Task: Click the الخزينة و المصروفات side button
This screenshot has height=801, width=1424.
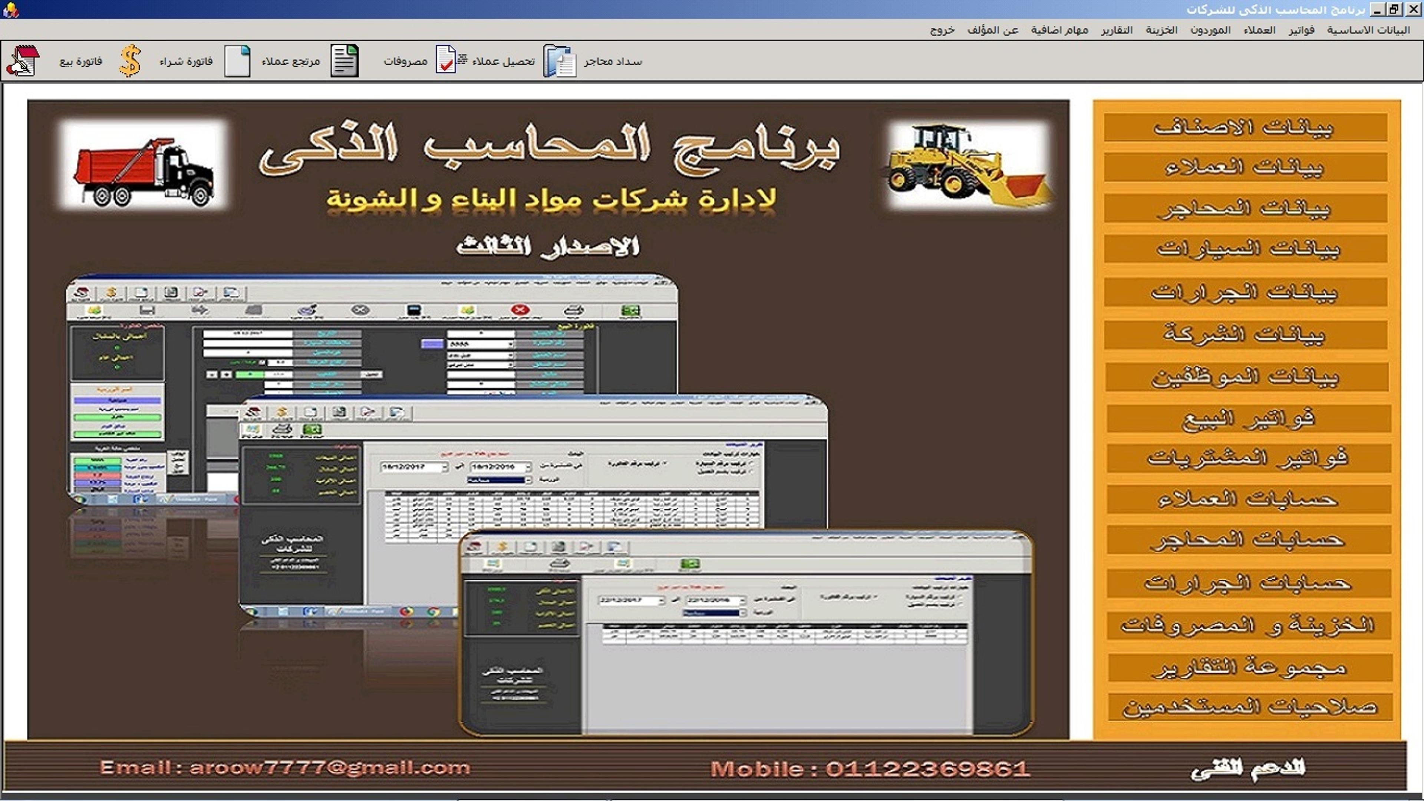Action: [x=1249, y=626]
